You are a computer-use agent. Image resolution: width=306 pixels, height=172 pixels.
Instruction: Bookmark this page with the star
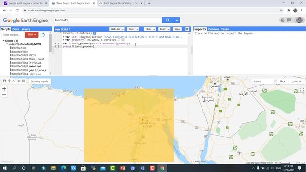(x=281, y=11)
